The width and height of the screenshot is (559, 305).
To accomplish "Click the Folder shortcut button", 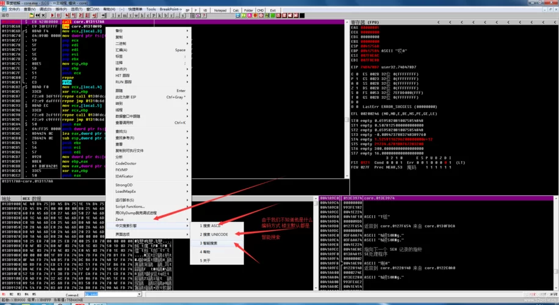I will tap(248, 10).
